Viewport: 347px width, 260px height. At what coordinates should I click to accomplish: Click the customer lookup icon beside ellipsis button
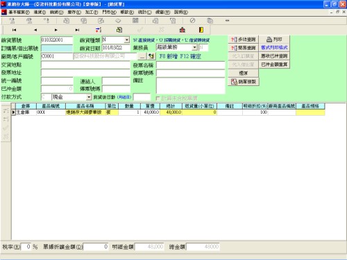coord(151,56)
